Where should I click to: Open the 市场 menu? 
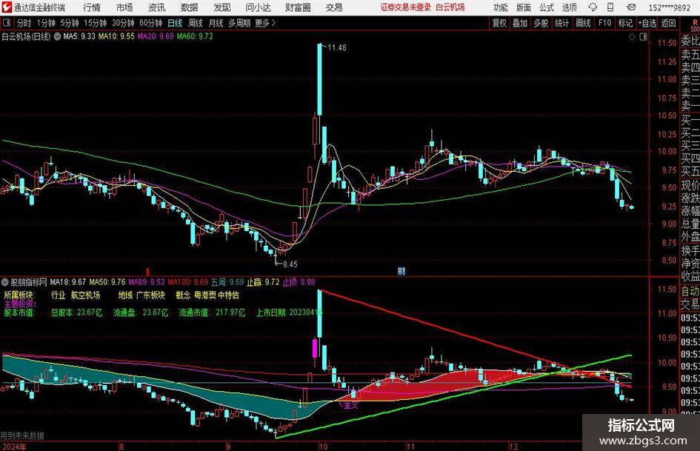click(x=124, y=7)
